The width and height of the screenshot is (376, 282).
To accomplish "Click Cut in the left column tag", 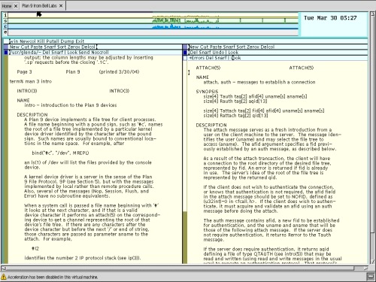I will pos(25,47).
